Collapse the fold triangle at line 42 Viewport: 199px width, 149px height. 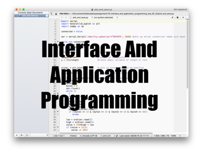tap(58, 127)
